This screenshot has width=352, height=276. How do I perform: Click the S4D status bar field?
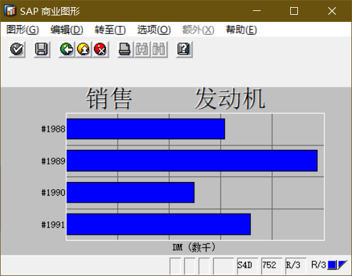247,266
